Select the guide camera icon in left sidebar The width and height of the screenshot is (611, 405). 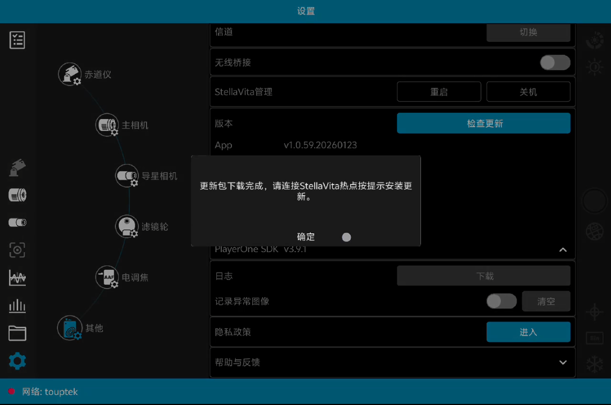[17, 222]
